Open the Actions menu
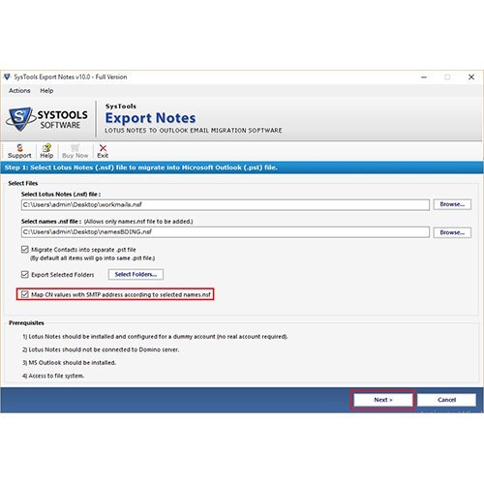This screenshot has height=484, width=484. (x=19, y=91)
